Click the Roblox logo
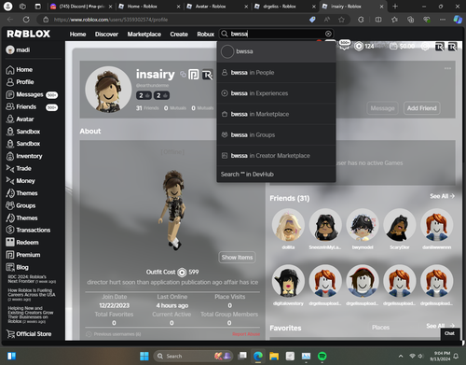466x365 pixels. click(29, 34)
